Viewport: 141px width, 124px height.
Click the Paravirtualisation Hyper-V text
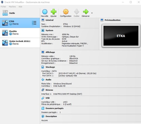73,46
